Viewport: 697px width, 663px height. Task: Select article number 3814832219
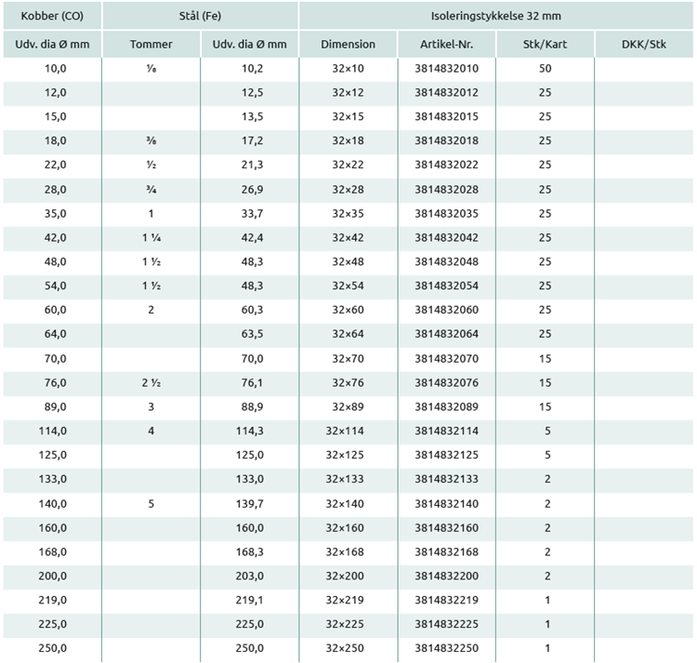pyautogui.click(x=447, y=600)
